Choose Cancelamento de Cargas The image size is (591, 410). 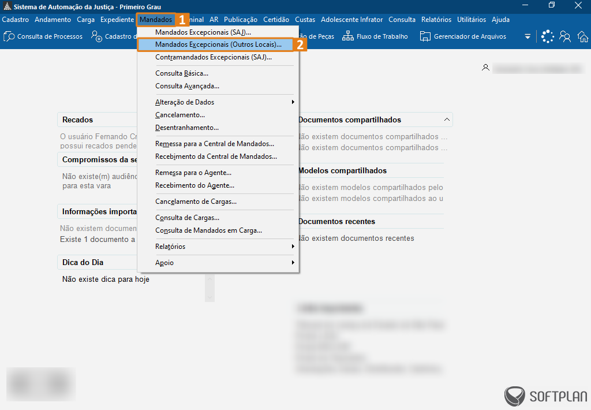[219, 202]
